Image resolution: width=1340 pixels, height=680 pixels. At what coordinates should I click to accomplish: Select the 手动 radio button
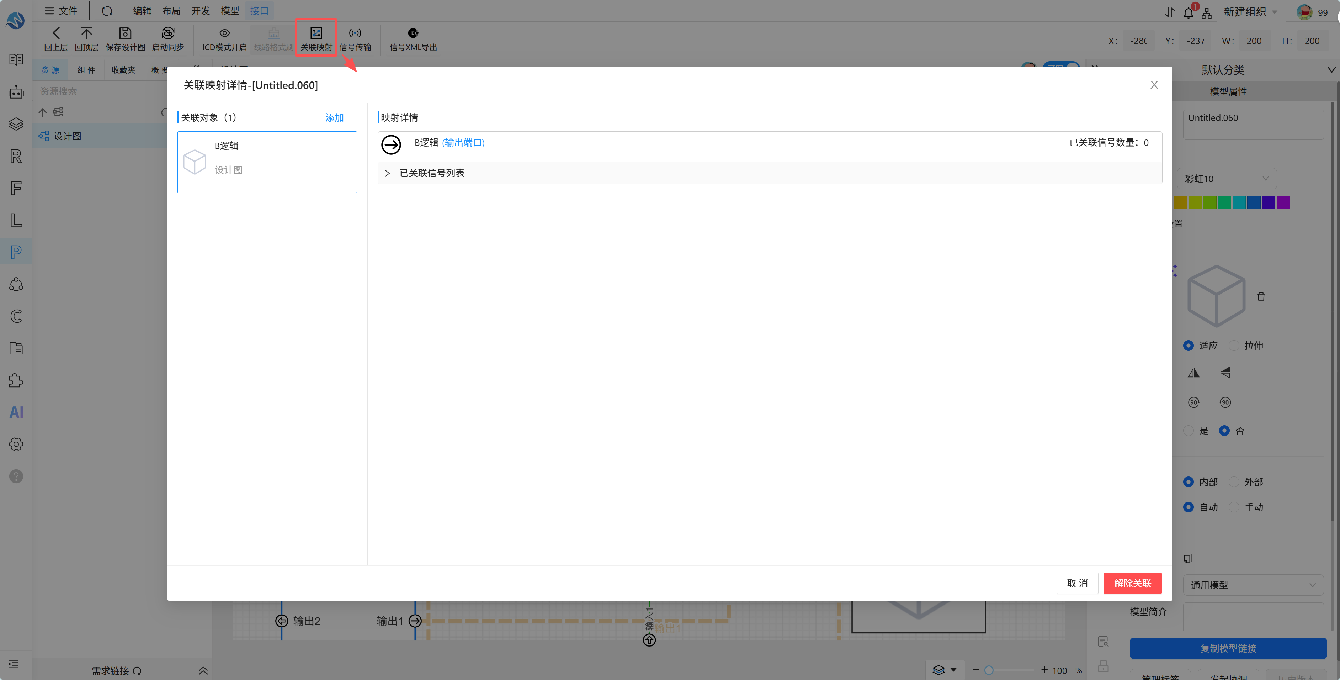(x=1233, y=507)
